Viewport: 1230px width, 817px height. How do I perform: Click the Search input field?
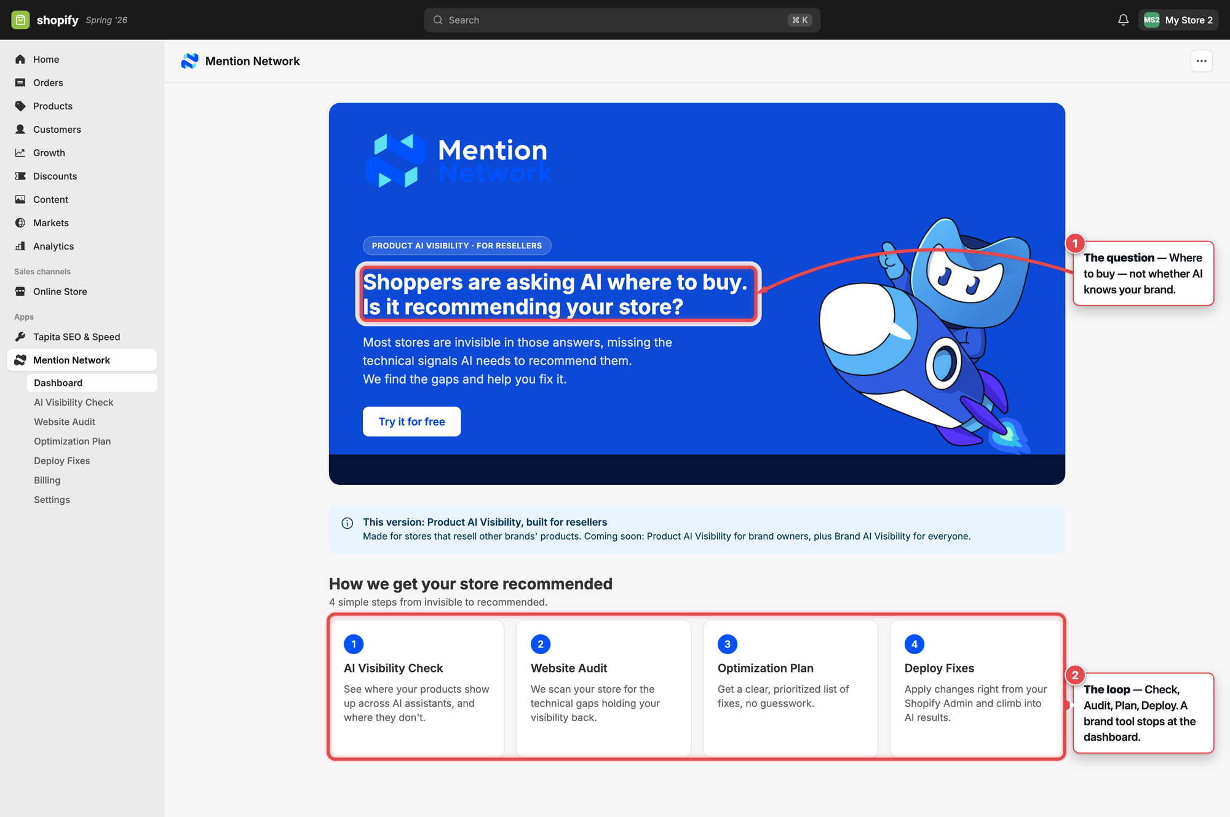pos(622,20)
